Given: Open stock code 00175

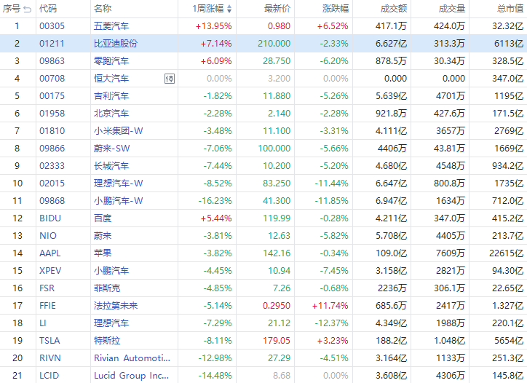Looking at the screenshot, I should tap(52, 96).
